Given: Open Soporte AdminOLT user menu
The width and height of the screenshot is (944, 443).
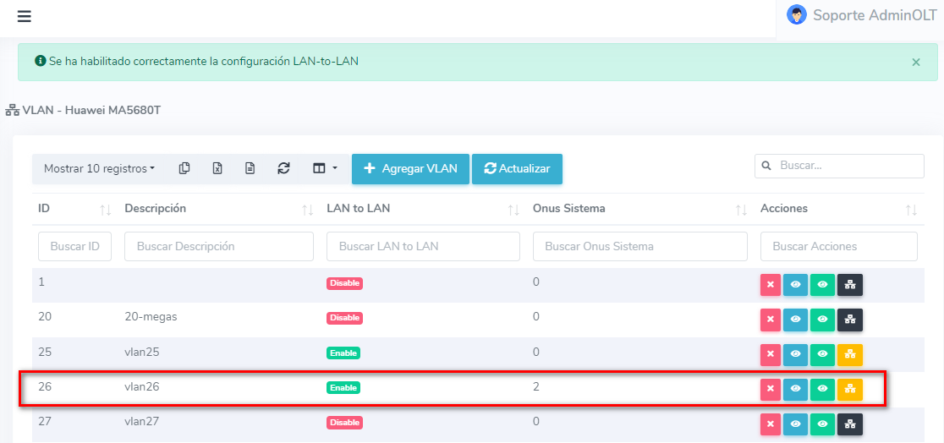Looking at the screenshot, I should (x=863, y=15).
